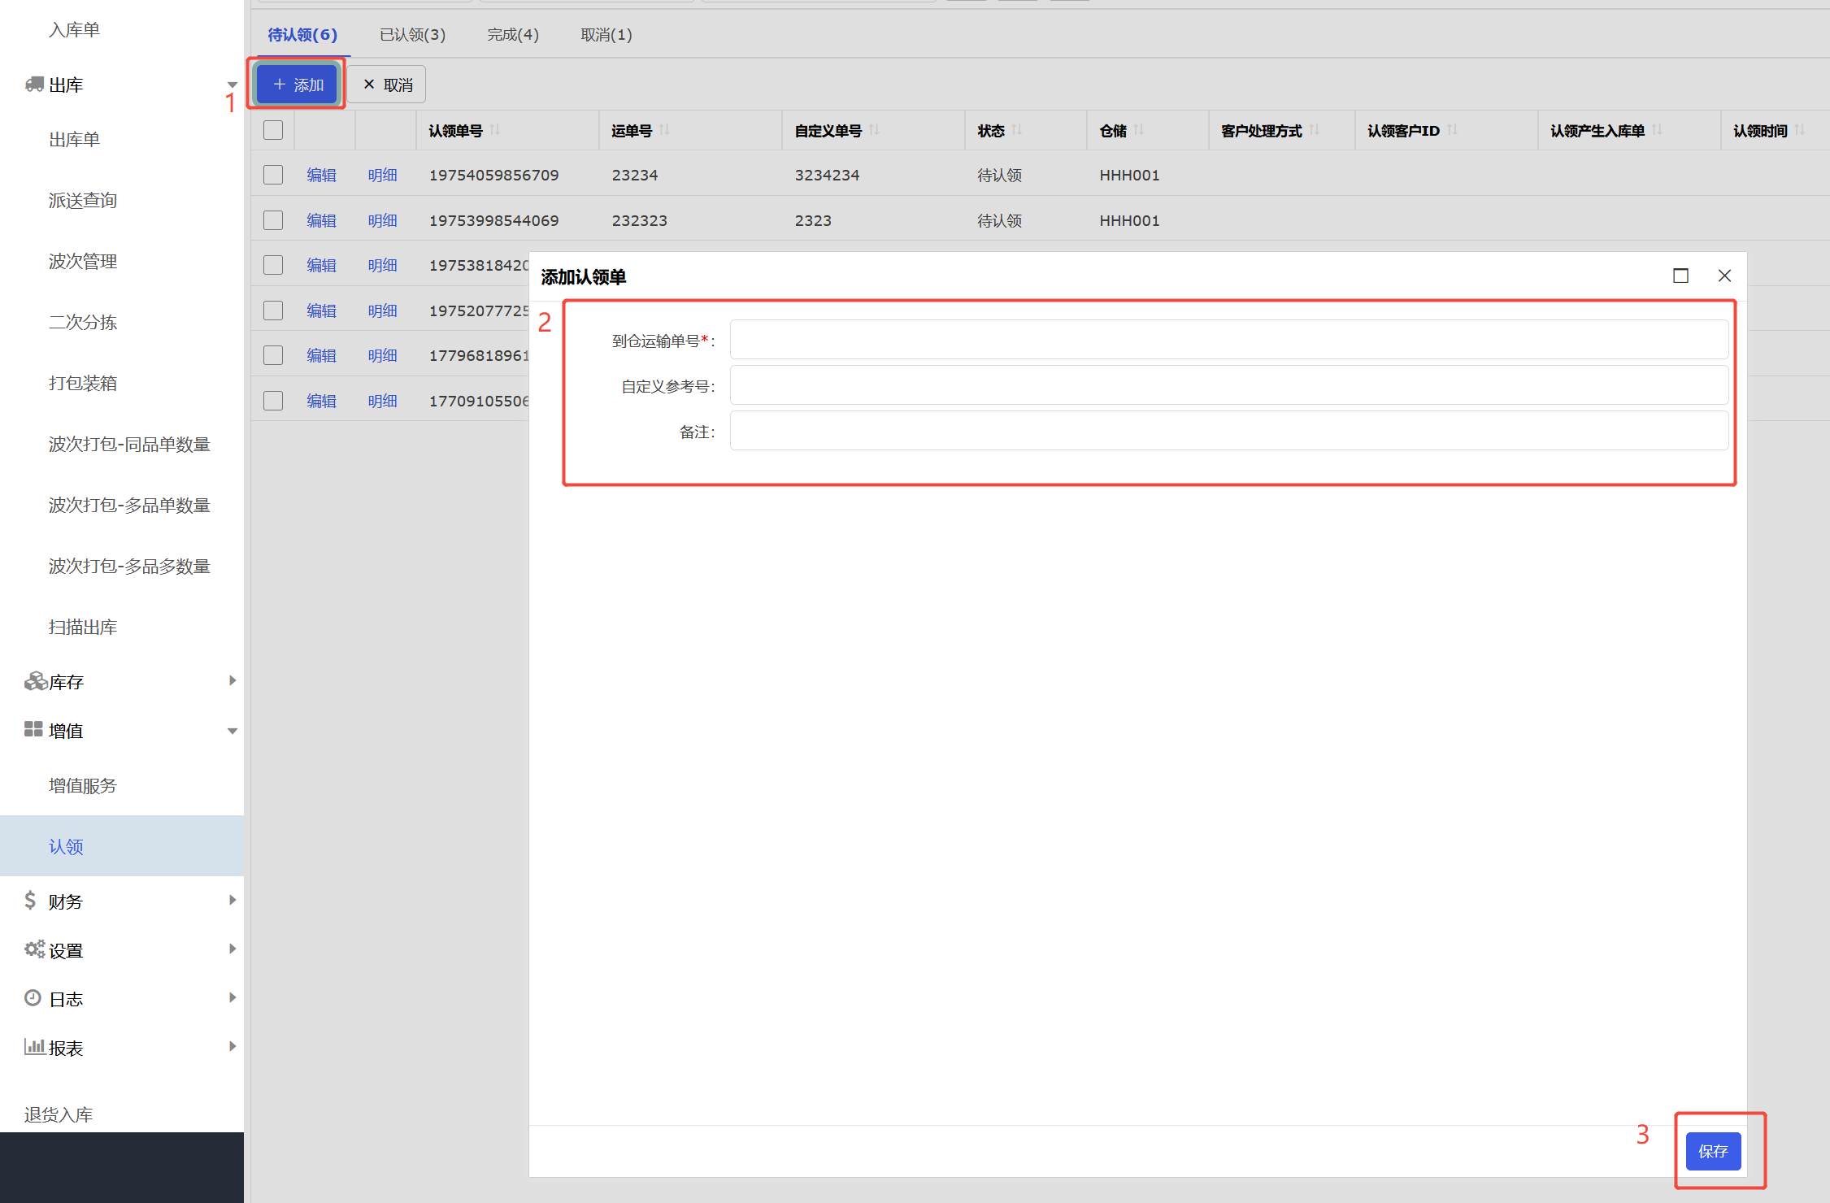Click the 取消 toolbar button

(388, 85)
